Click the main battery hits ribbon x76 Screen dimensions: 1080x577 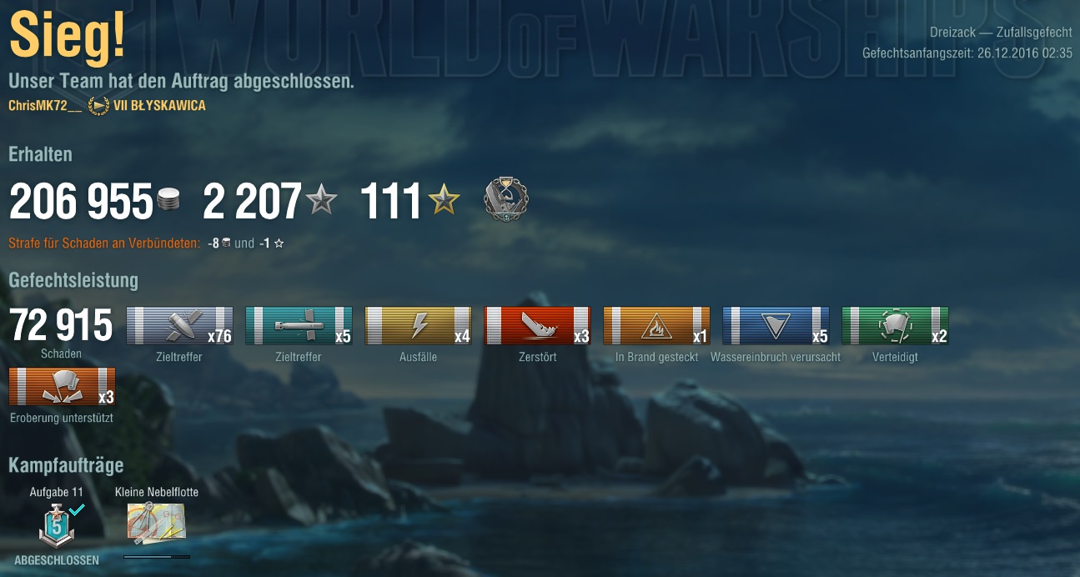179,326
